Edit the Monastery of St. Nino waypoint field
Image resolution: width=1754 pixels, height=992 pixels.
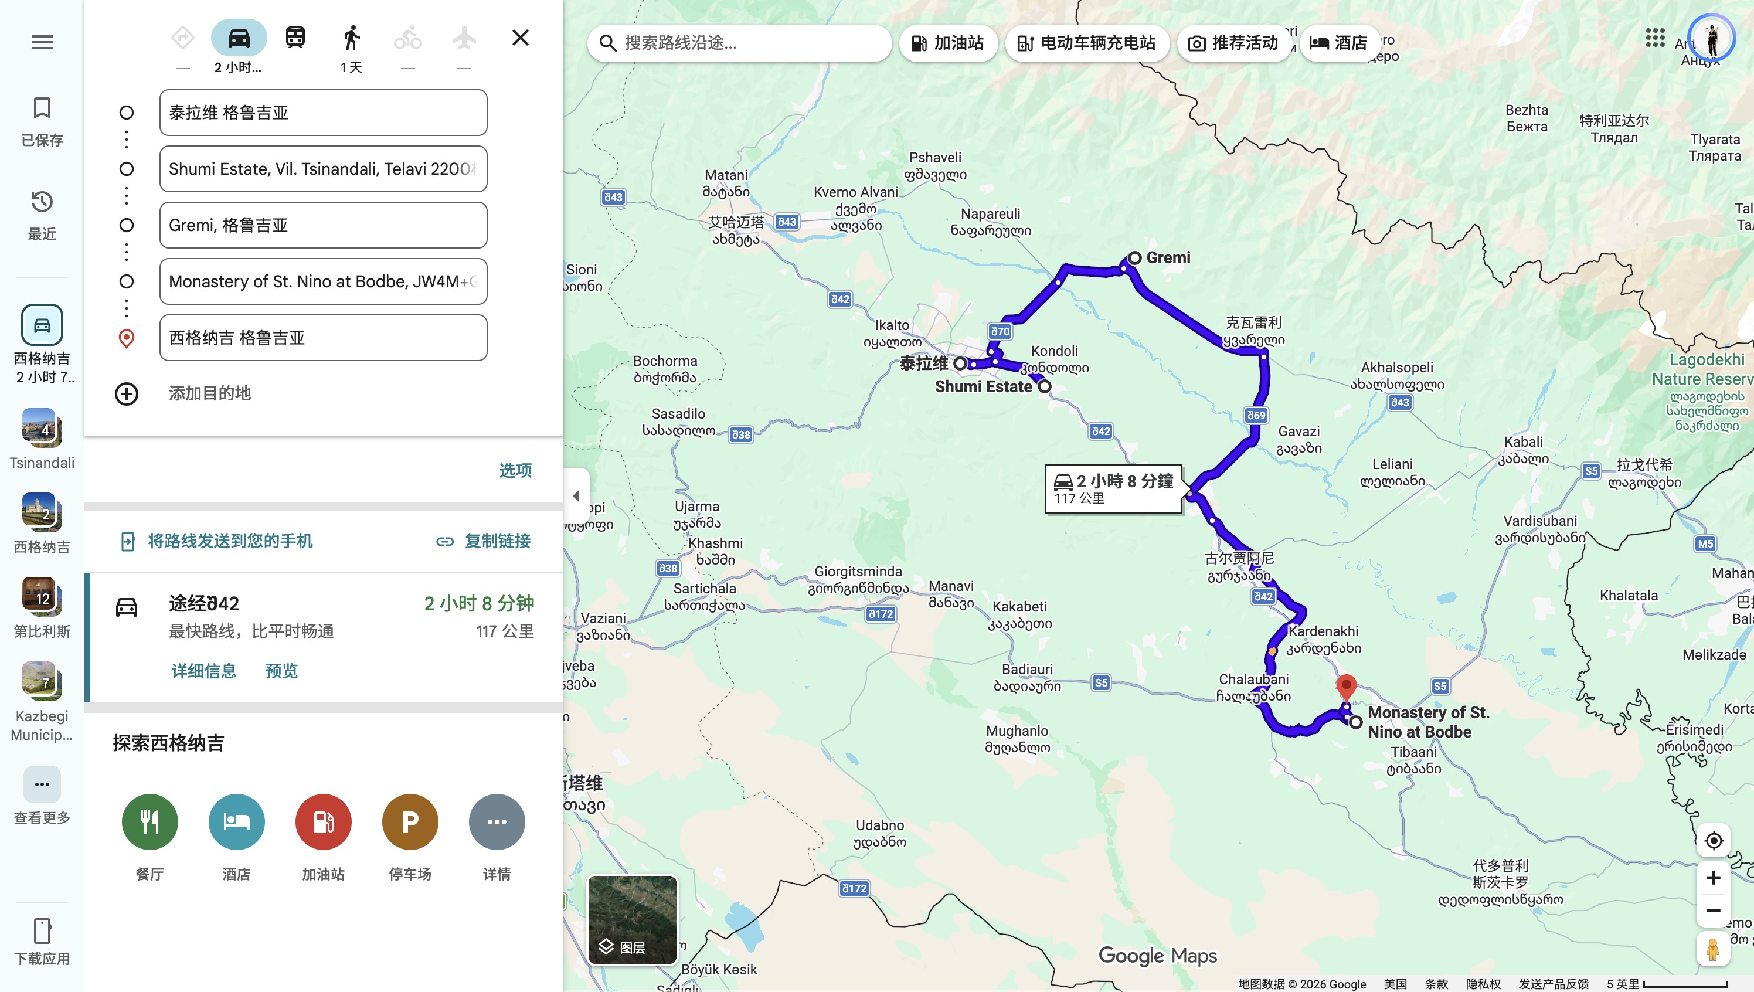[323, 281]
